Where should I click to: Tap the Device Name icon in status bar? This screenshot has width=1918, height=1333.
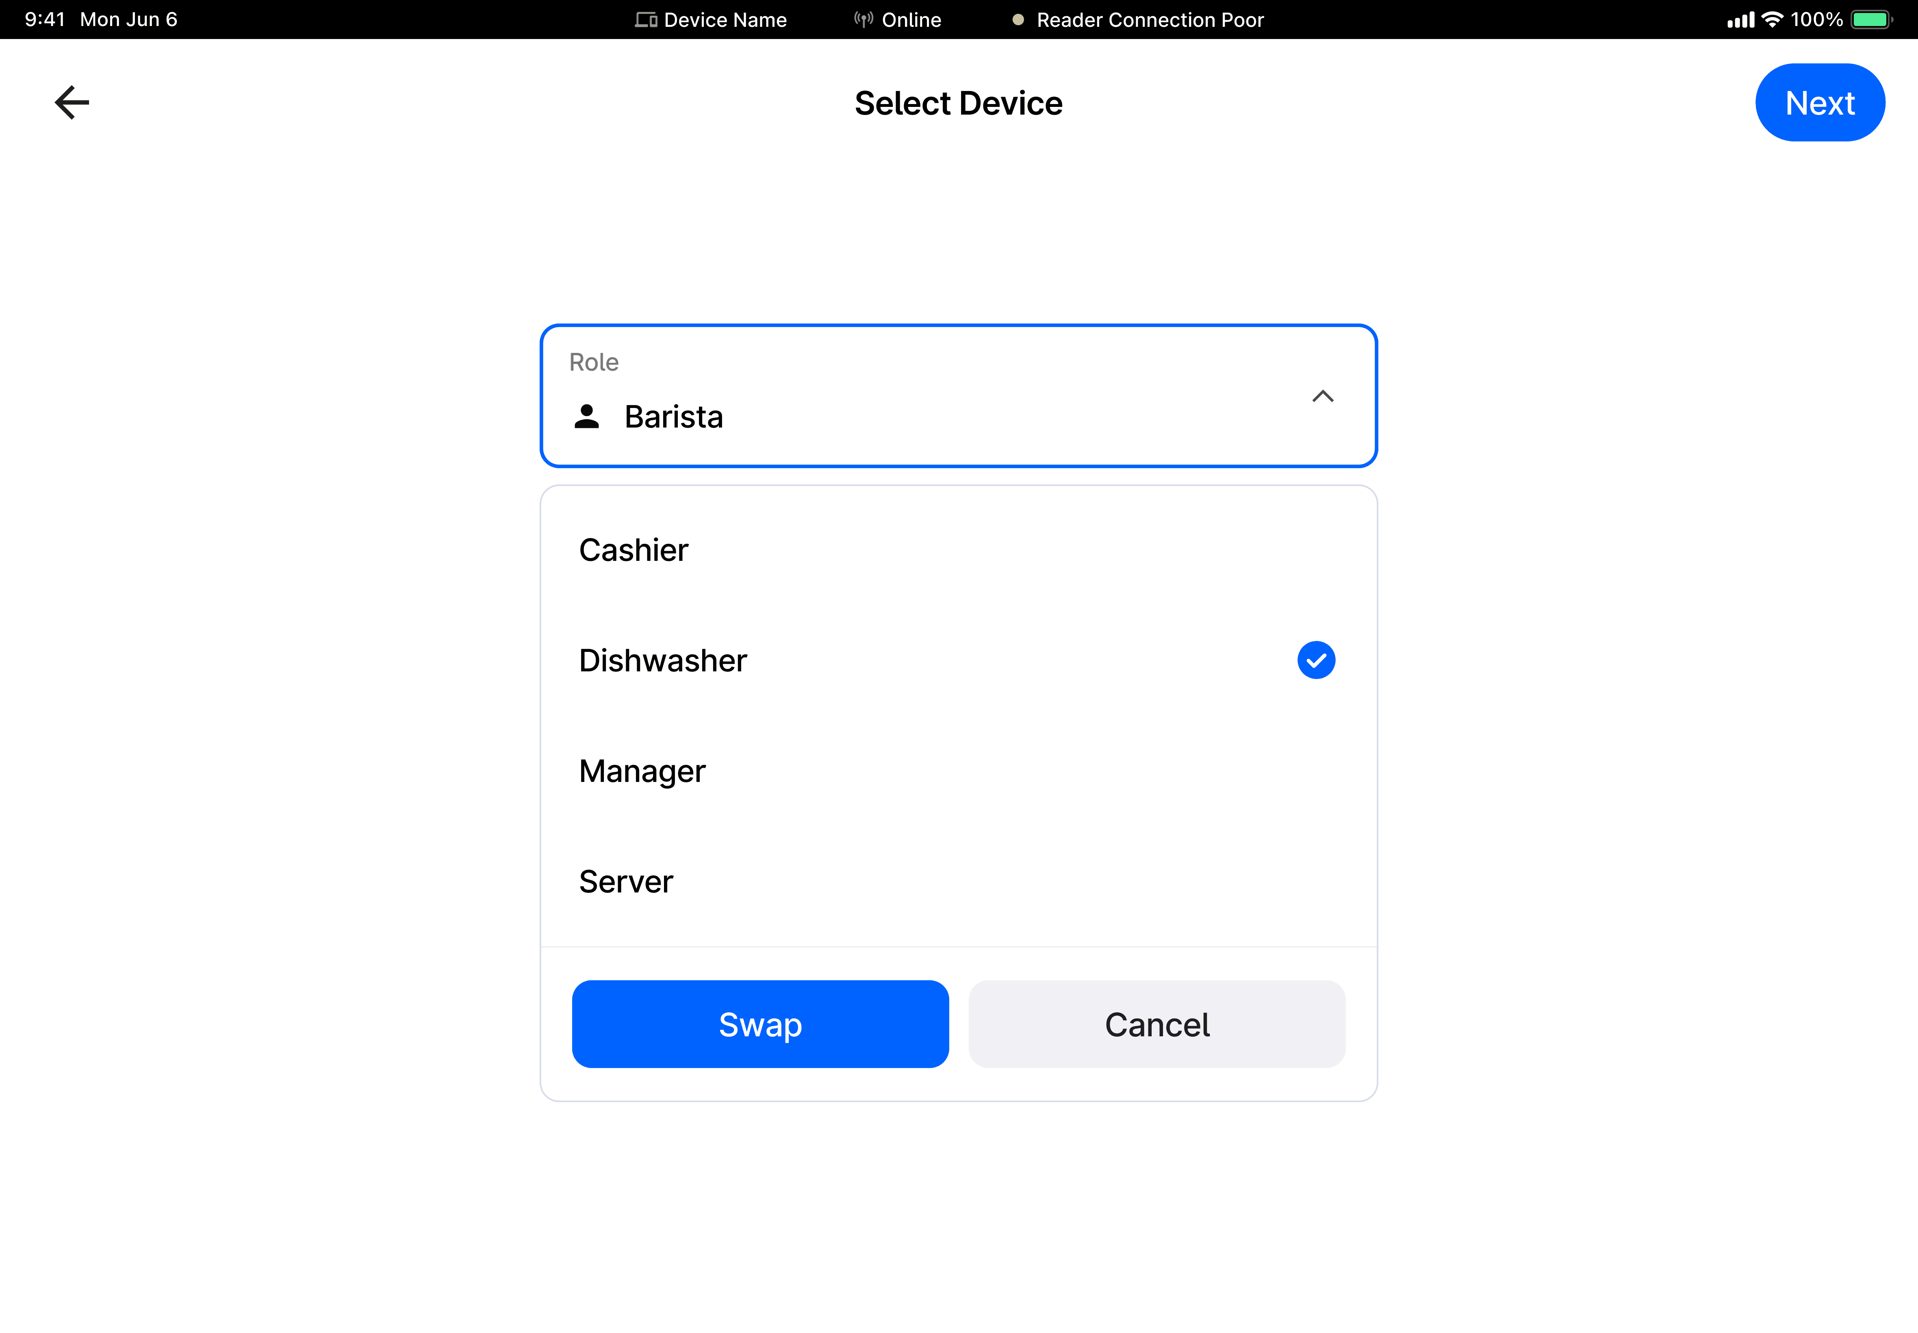[x=645, y=20]
